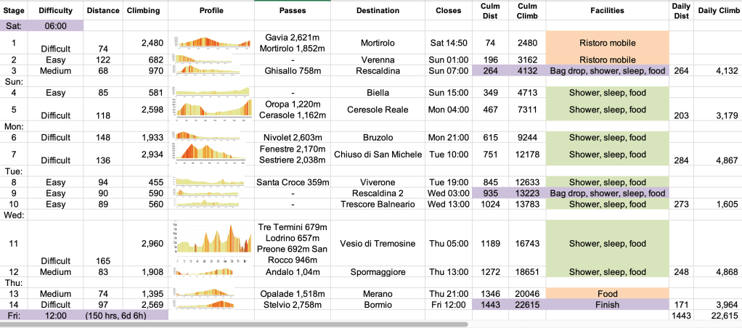
Task: Select the orange 'Food' cell for Merano
Action: 606,292
